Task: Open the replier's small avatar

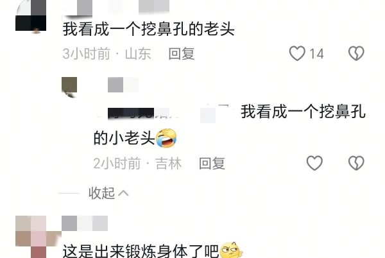Action: [69, 87]
